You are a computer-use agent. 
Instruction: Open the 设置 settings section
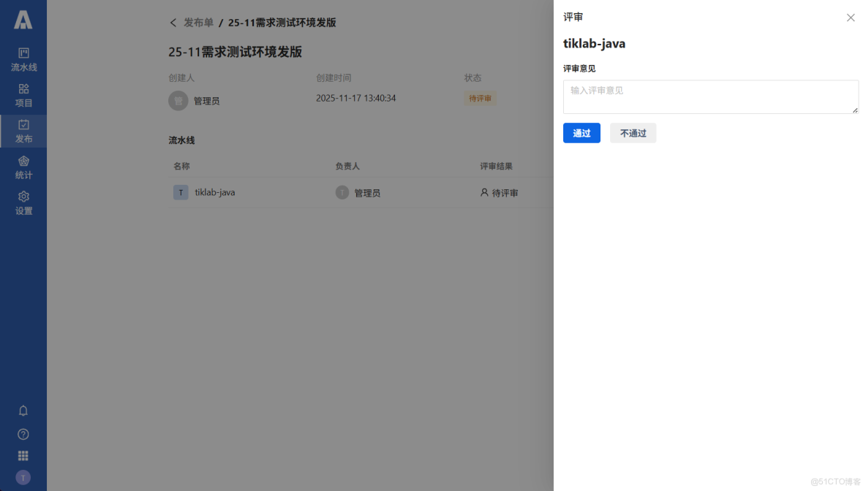pos(23,203)
